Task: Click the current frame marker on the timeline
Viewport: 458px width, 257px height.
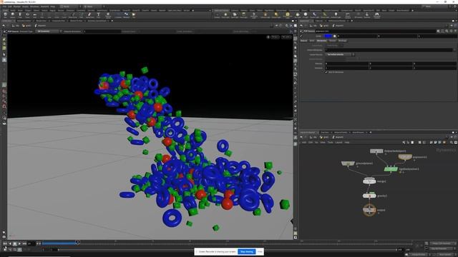Action: point(78,242)
